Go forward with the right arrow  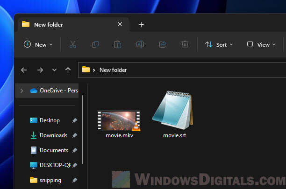tap(40, 70)
